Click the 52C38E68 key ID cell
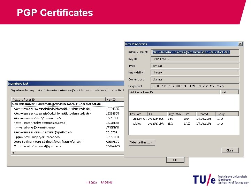Image resolution: width=251 pixels, height=188 pixels. (x=113, y=123)
